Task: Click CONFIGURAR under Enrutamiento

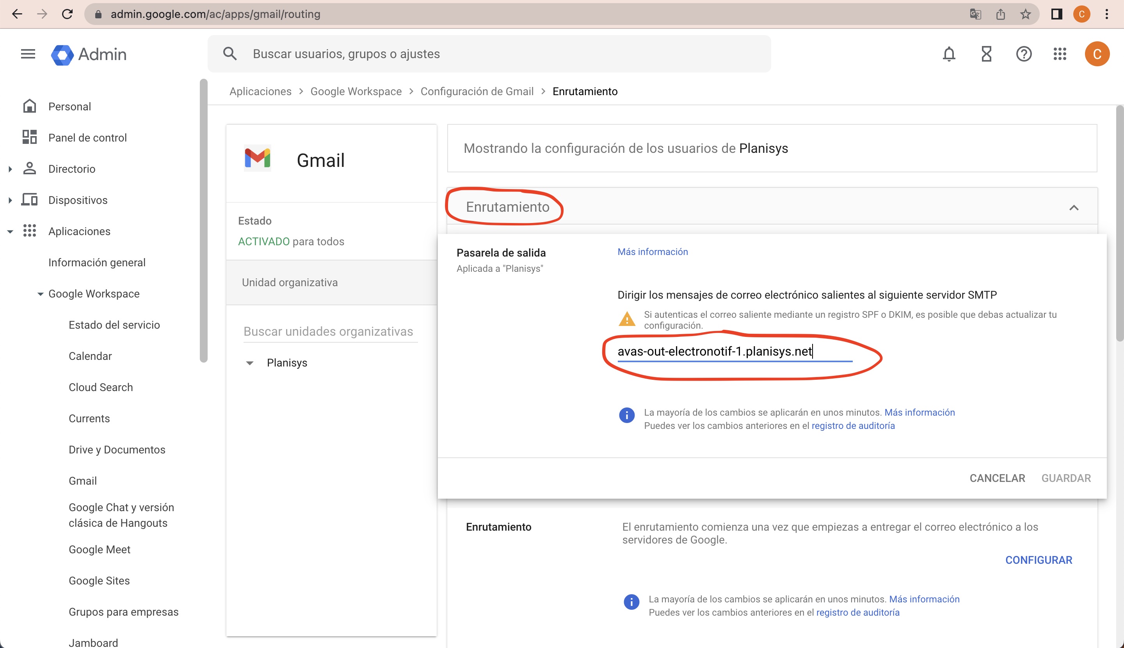Action: pyautogui.click(x=1039, y=560)
